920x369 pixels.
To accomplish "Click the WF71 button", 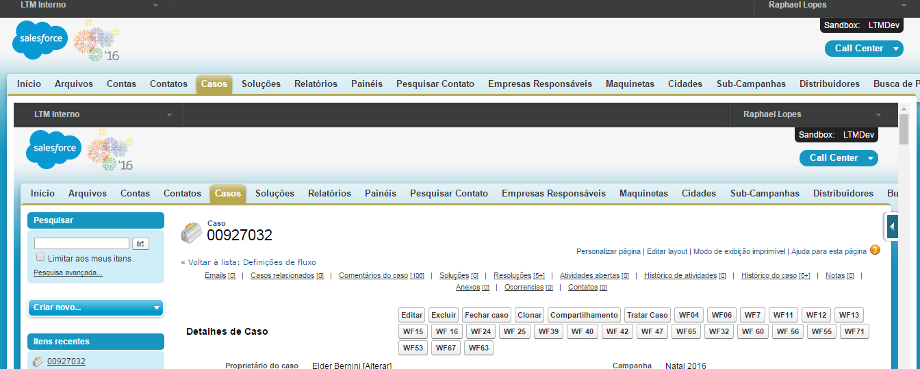I will pos(854,331).
